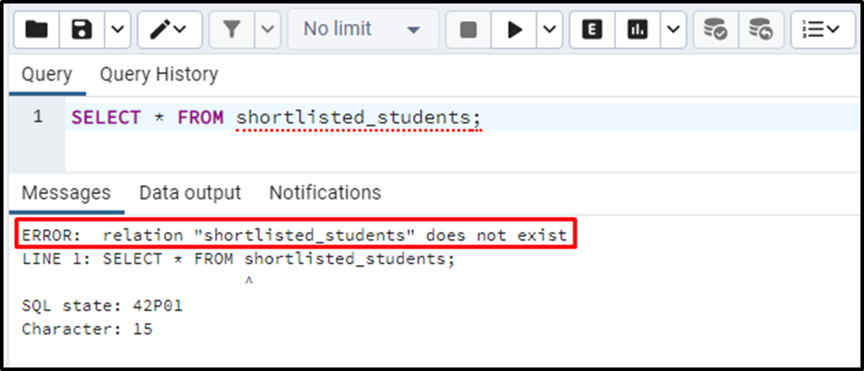Click inside the SQL query editor line

coord(464,117)
